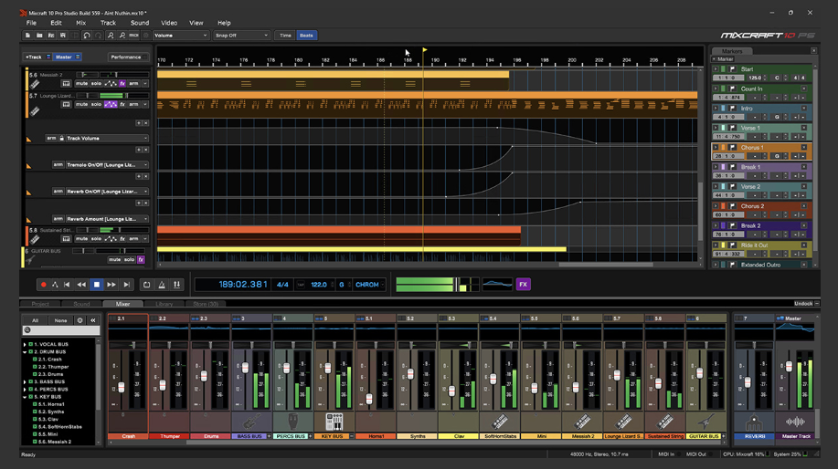Open the Mix menu

tap(81, 23)
